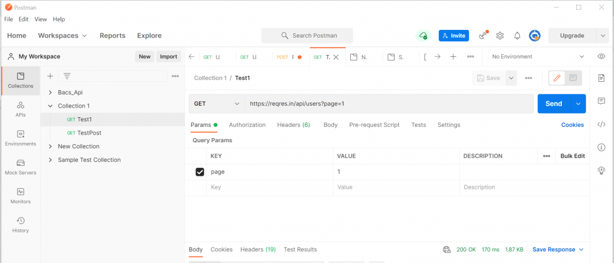Screen dimensions: 614x263
Task: Open the comments icon in right sidebar
Action: tap(601, 101)
